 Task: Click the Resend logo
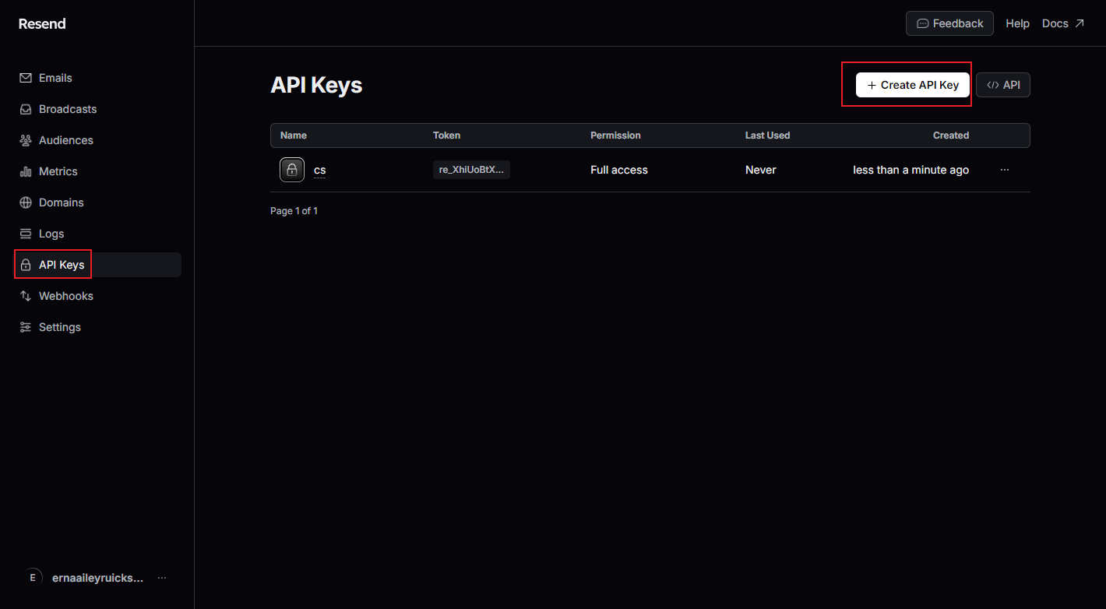coord(42,23)
